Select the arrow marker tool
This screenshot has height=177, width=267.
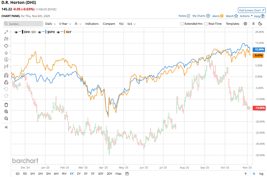tap(6, 53)
